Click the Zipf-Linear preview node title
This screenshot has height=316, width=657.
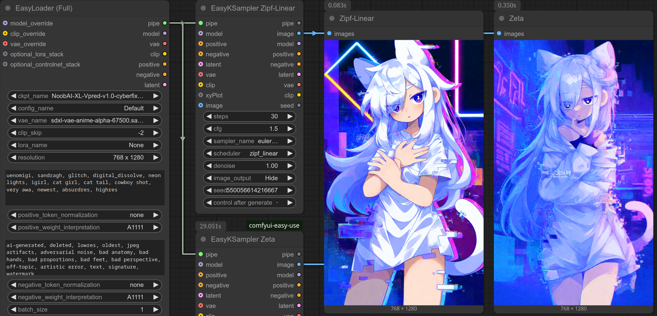(x=356, y=19)
